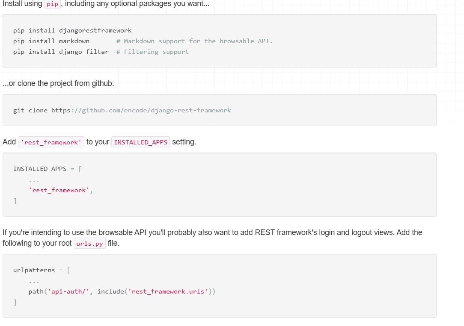Click the '# Filtering support' comment
This screenshot has width=464, height=326.
(x=152, y=52)
